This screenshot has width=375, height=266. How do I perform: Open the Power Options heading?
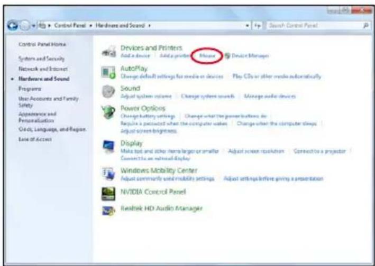[143, 109]
